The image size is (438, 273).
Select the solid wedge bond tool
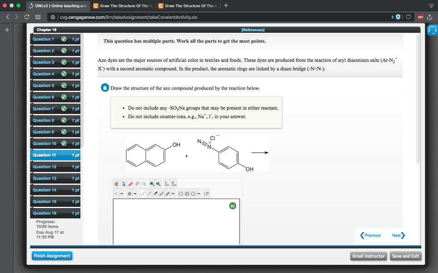[156, 194]
